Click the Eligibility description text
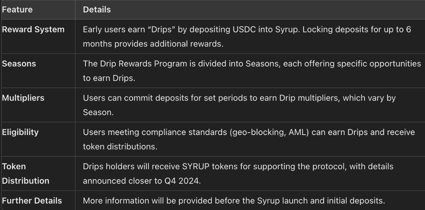The width and height of the screenshot is (425, 210). (x=248, y=139)
